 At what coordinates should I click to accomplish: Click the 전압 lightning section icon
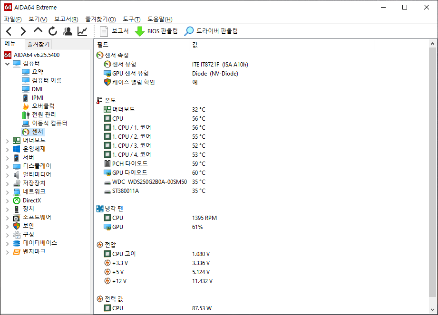(x=100, y=245)
